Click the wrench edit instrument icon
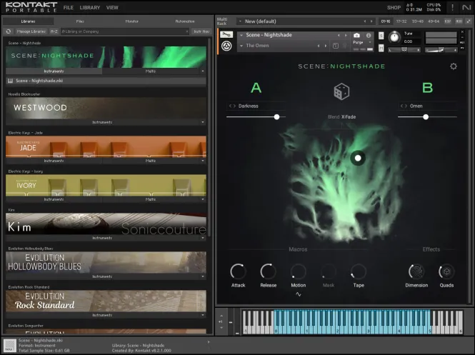The image size is (475, 355). point(226,35)
